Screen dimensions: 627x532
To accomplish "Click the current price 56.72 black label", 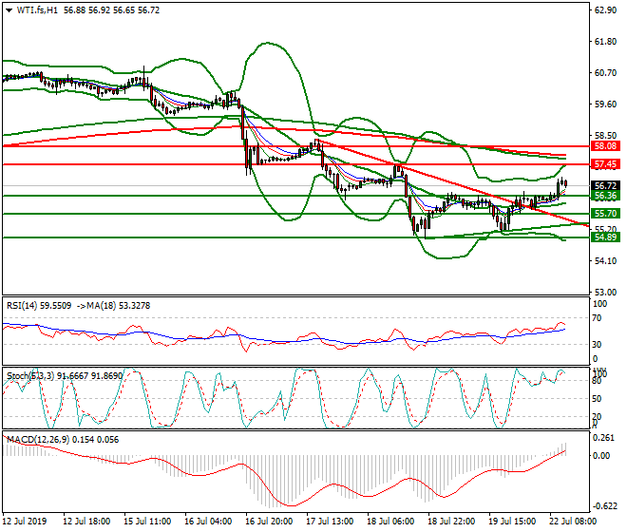I will click(605, 185).
